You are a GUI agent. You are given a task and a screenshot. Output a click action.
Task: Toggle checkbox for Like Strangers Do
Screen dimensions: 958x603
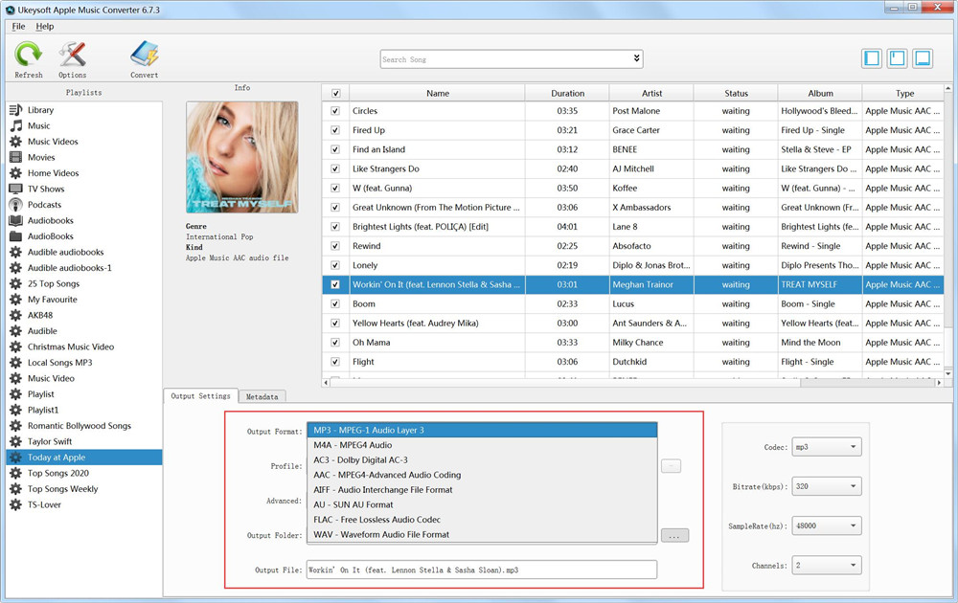(x=334, y=169)
